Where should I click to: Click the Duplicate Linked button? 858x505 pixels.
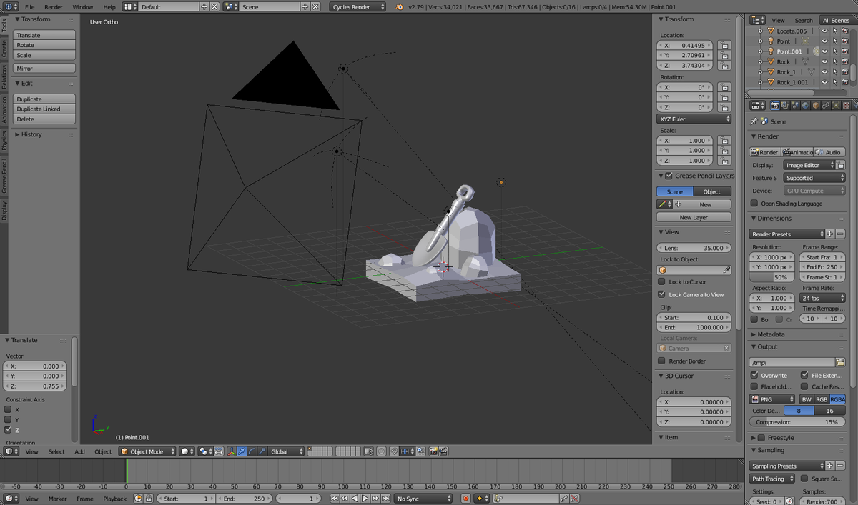[x=44, y=109]
